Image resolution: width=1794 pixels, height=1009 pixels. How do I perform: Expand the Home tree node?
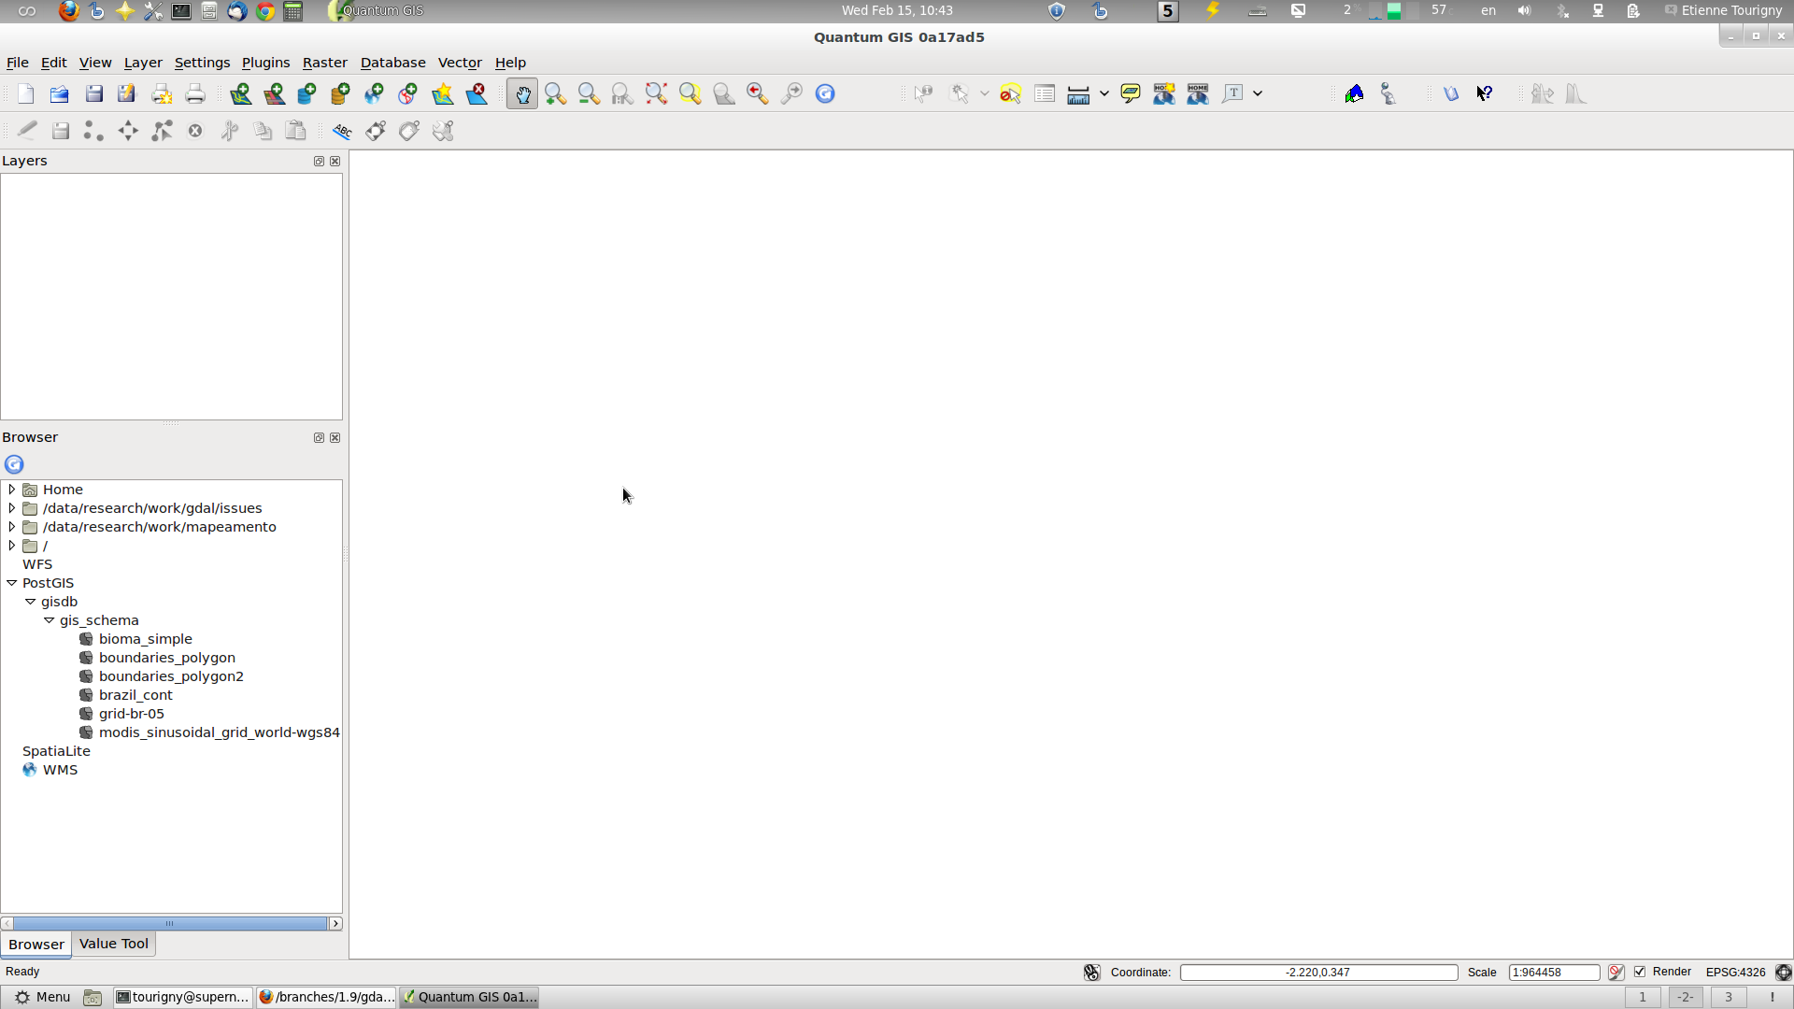tap(11, 490)
